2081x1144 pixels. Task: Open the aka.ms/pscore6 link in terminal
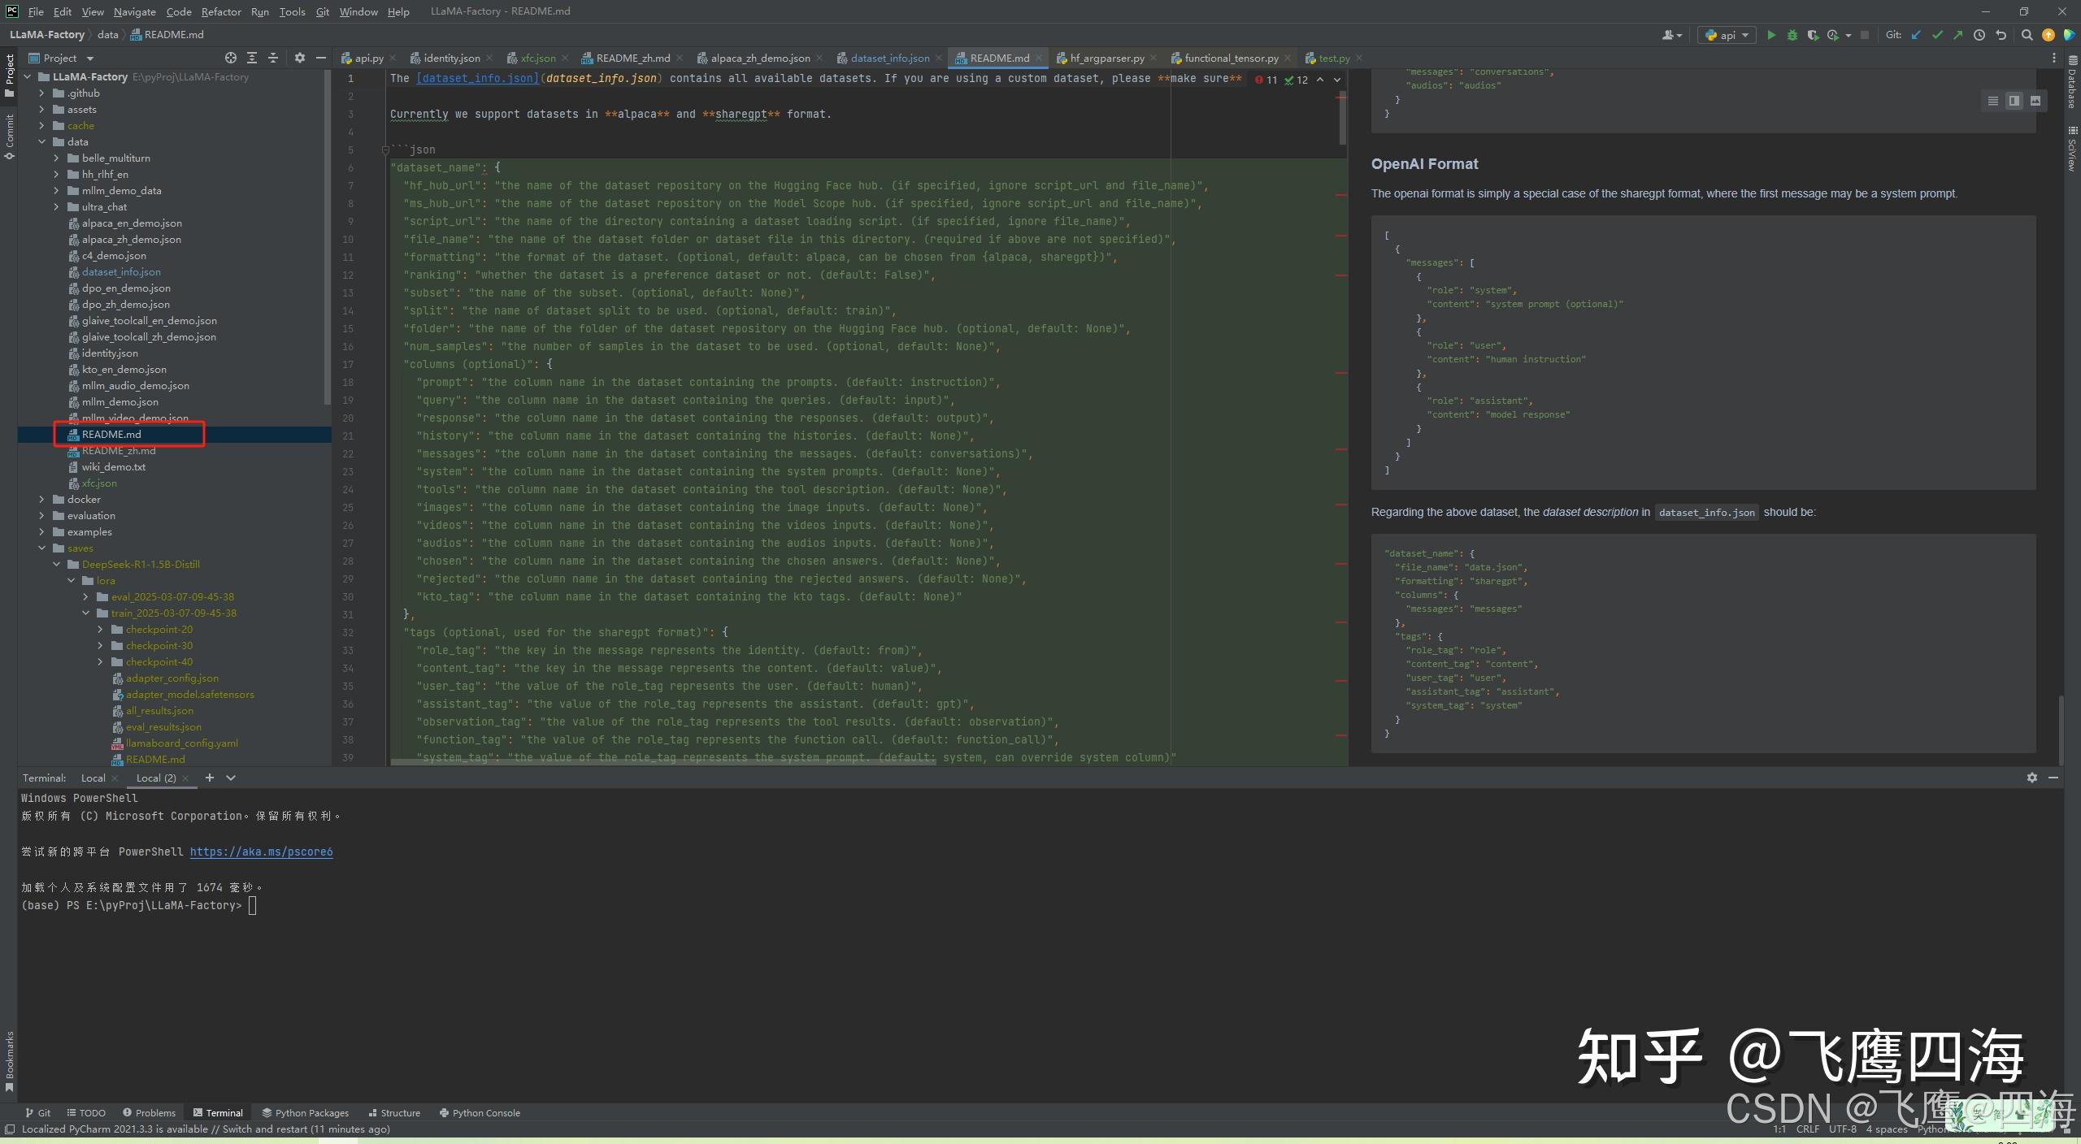[x=261, y=851]
